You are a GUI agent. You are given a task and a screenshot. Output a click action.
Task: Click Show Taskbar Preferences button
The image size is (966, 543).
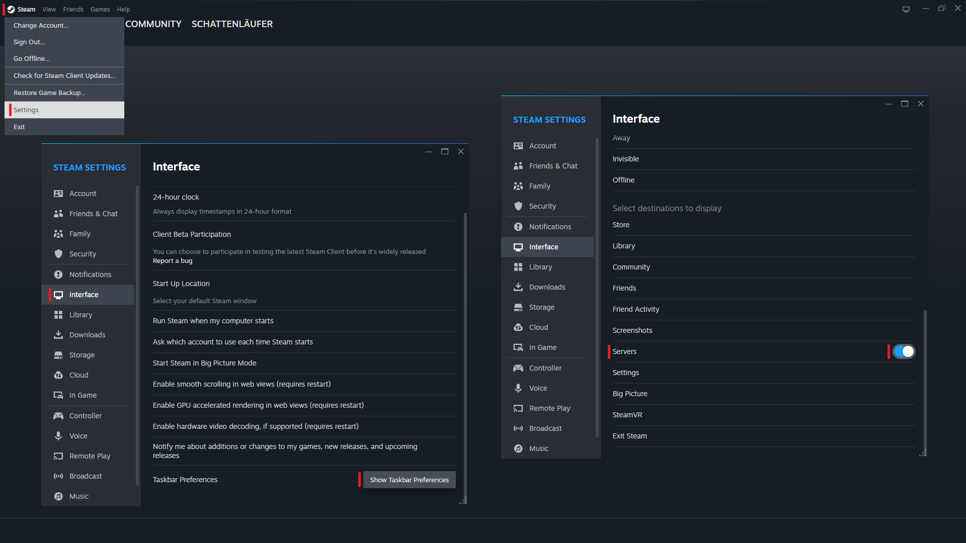point(409,480)
